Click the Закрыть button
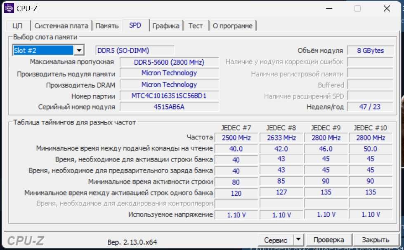Image resolution: width=404 pixels, height=250 pixels. 376,240
